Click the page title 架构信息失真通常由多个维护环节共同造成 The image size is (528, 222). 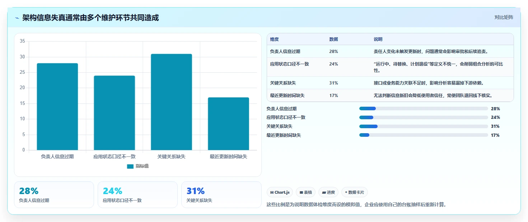pyautogui.click(x=90, y=18)
